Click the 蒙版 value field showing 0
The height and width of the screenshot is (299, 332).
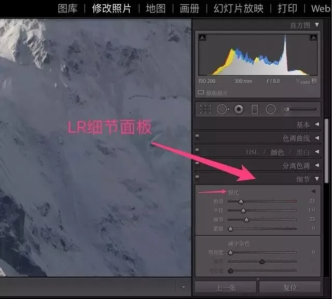(313, 228)
